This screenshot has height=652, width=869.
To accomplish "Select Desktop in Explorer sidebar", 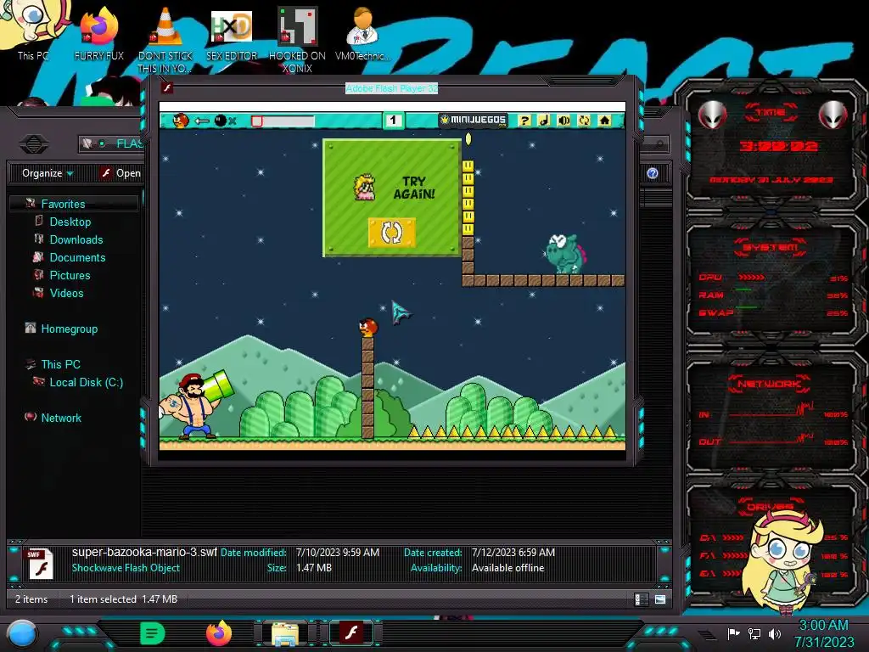I will (70, 222).
